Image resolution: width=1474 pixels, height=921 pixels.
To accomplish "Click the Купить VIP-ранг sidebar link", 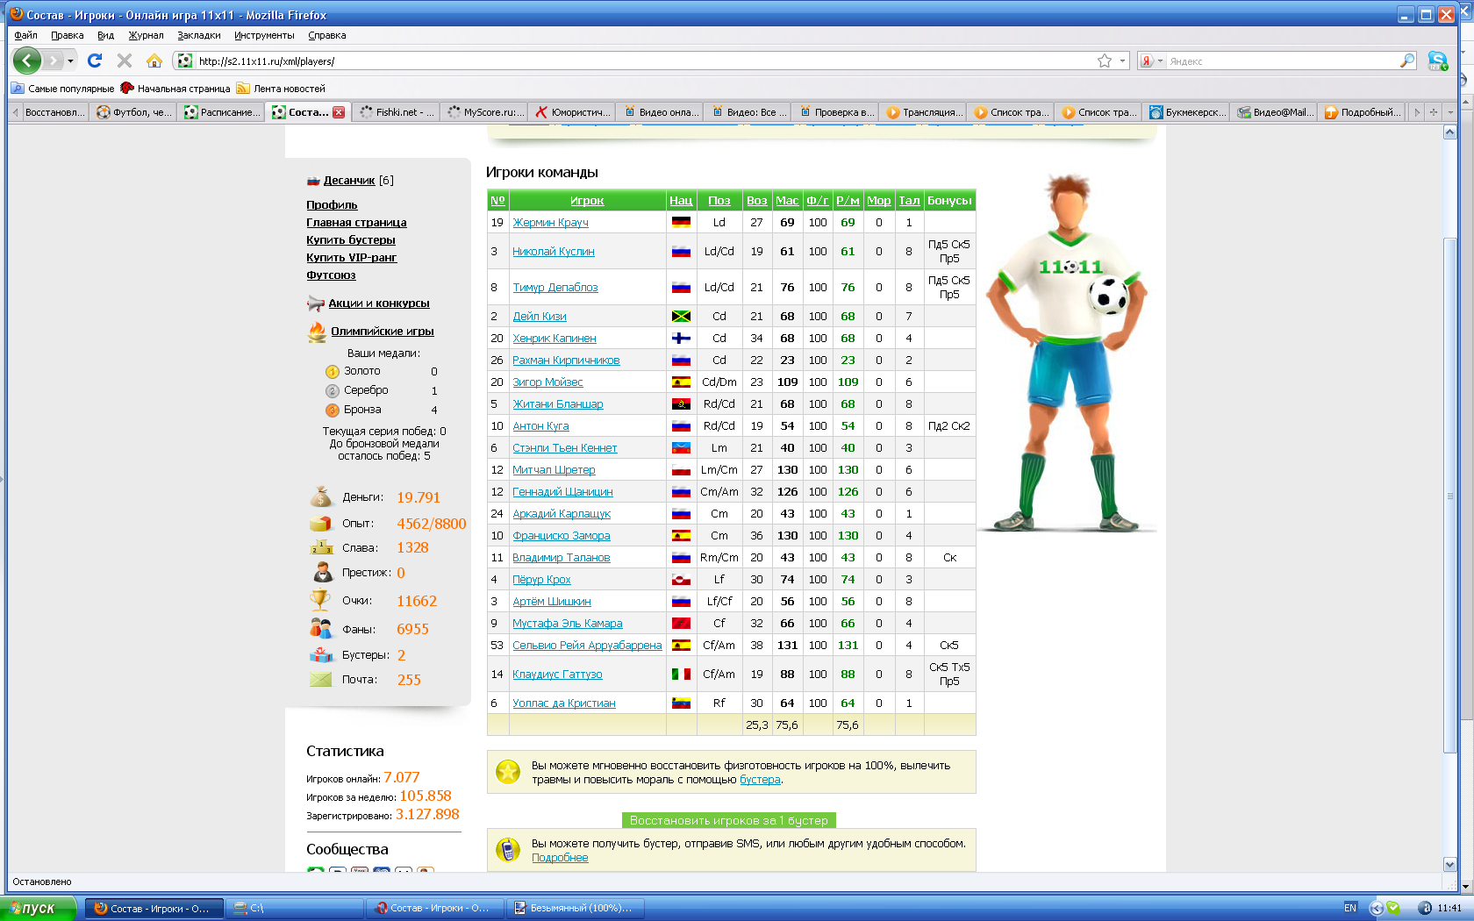I will (351, 258).
